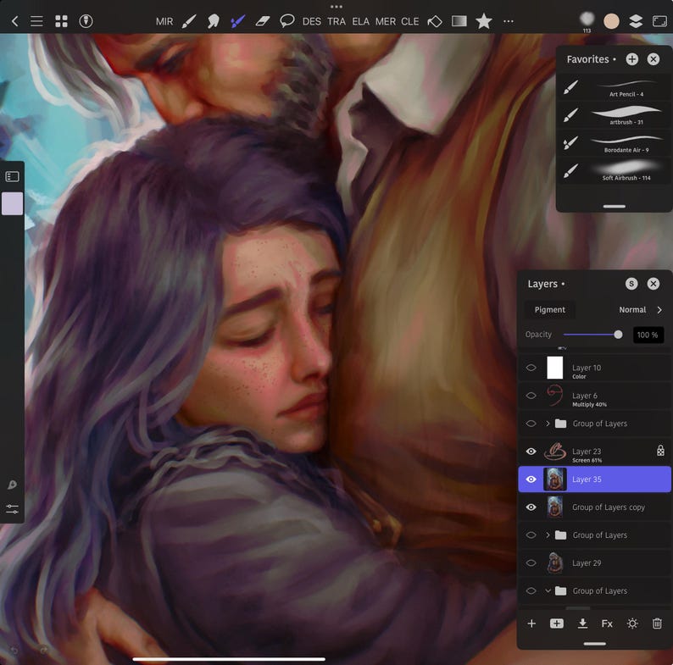Select the lasso selection tool

286,20
